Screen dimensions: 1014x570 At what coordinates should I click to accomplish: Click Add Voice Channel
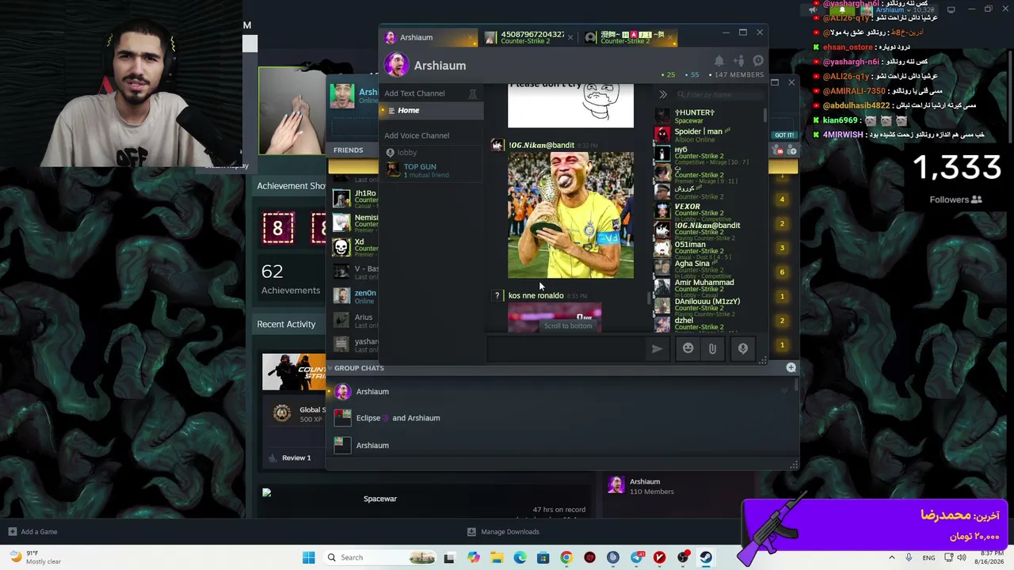pyautogui.click(x=417, y=135)
